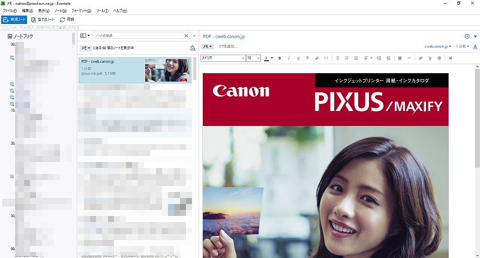This screenshot has height=258, width=480.
Task: Click the attach file paperclip icon
Action: pyautogui.click(x=421, y=58)
